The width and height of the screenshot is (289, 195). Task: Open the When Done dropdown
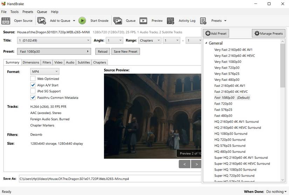pyautogui.click(x=276, y=192)
